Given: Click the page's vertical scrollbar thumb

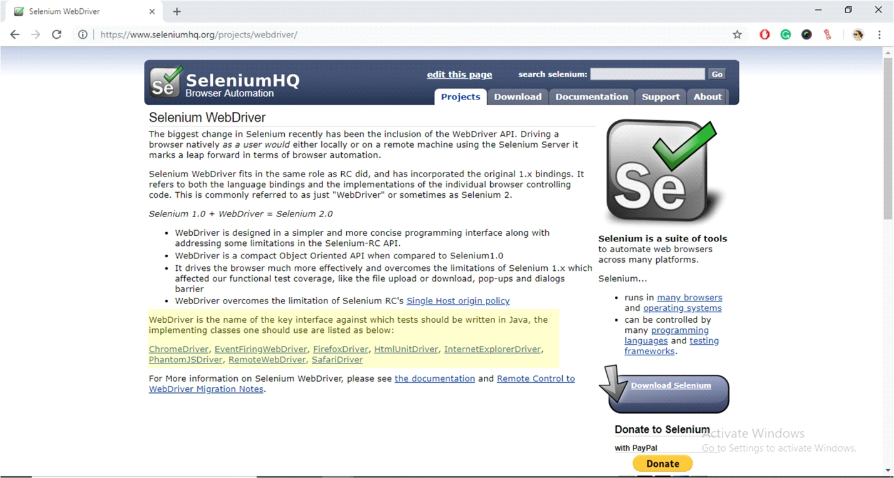Looking at the screenshot, I should click(x=888, y=138).
